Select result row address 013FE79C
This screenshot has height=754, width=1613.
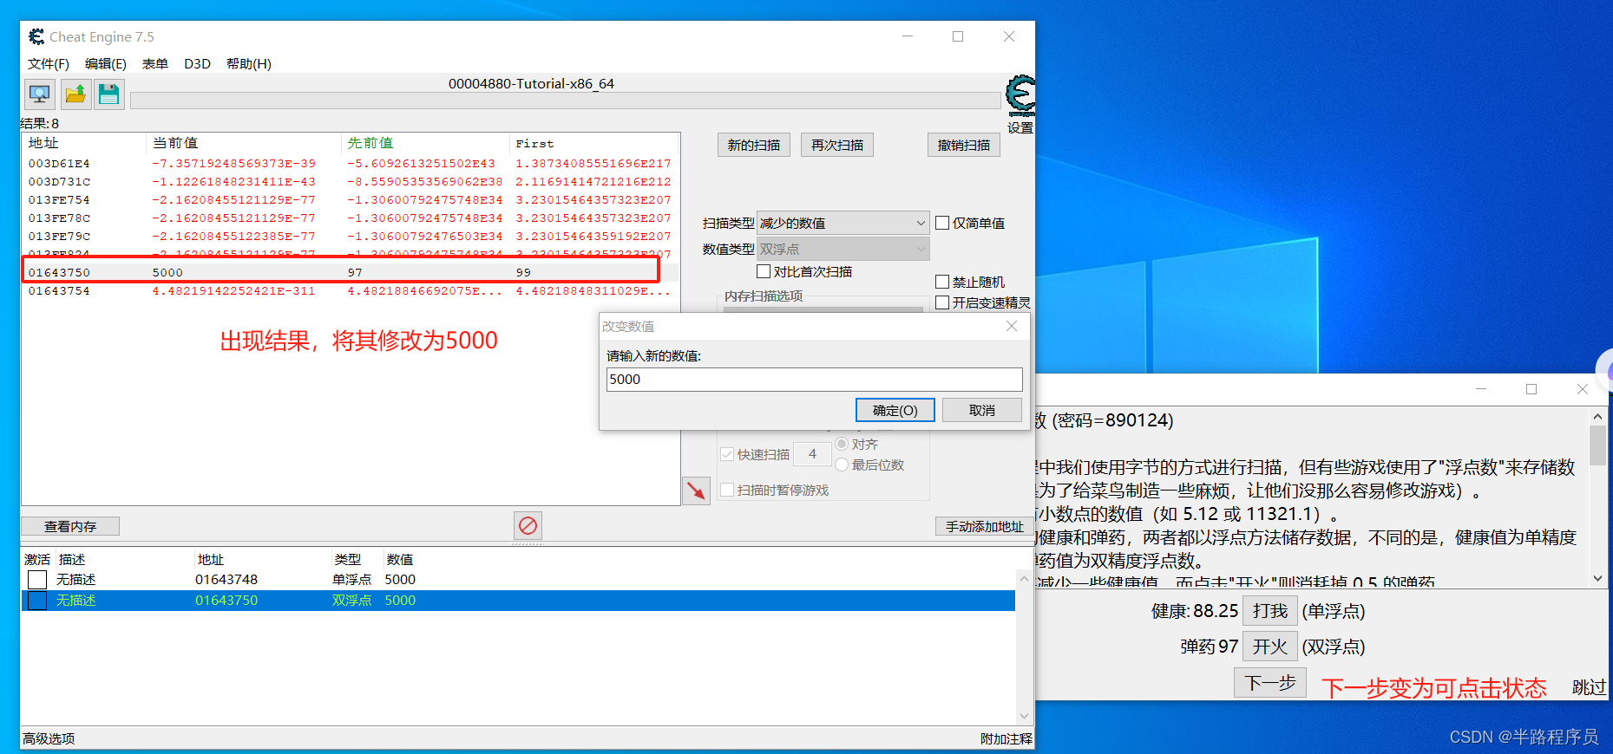coord(350,236)
